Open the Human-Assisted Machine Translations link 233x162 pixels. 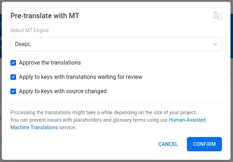187,120
